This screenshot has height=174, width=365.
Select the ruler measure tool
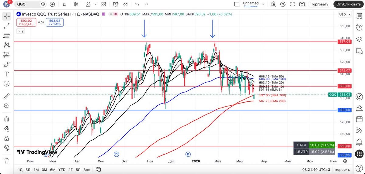click(x=6, y=97)
